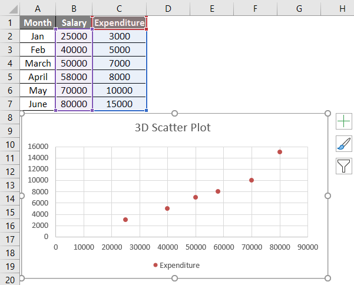Select row 12 header
Viewport: 354px width, 285px height.
(x=9, y=172)
